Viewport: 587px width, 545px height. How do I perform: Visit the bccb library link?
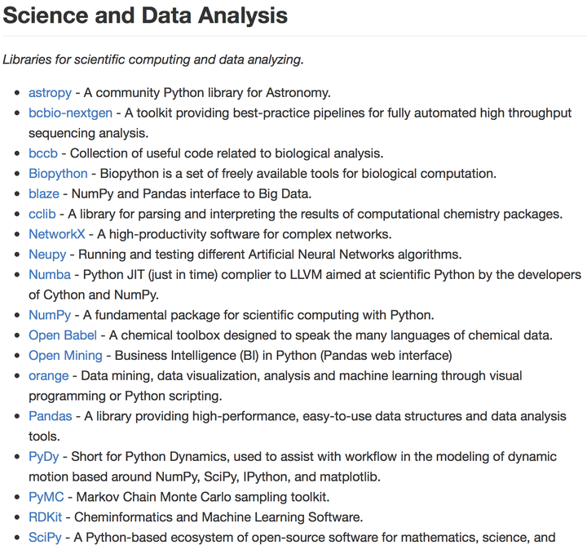click(43, 153)
